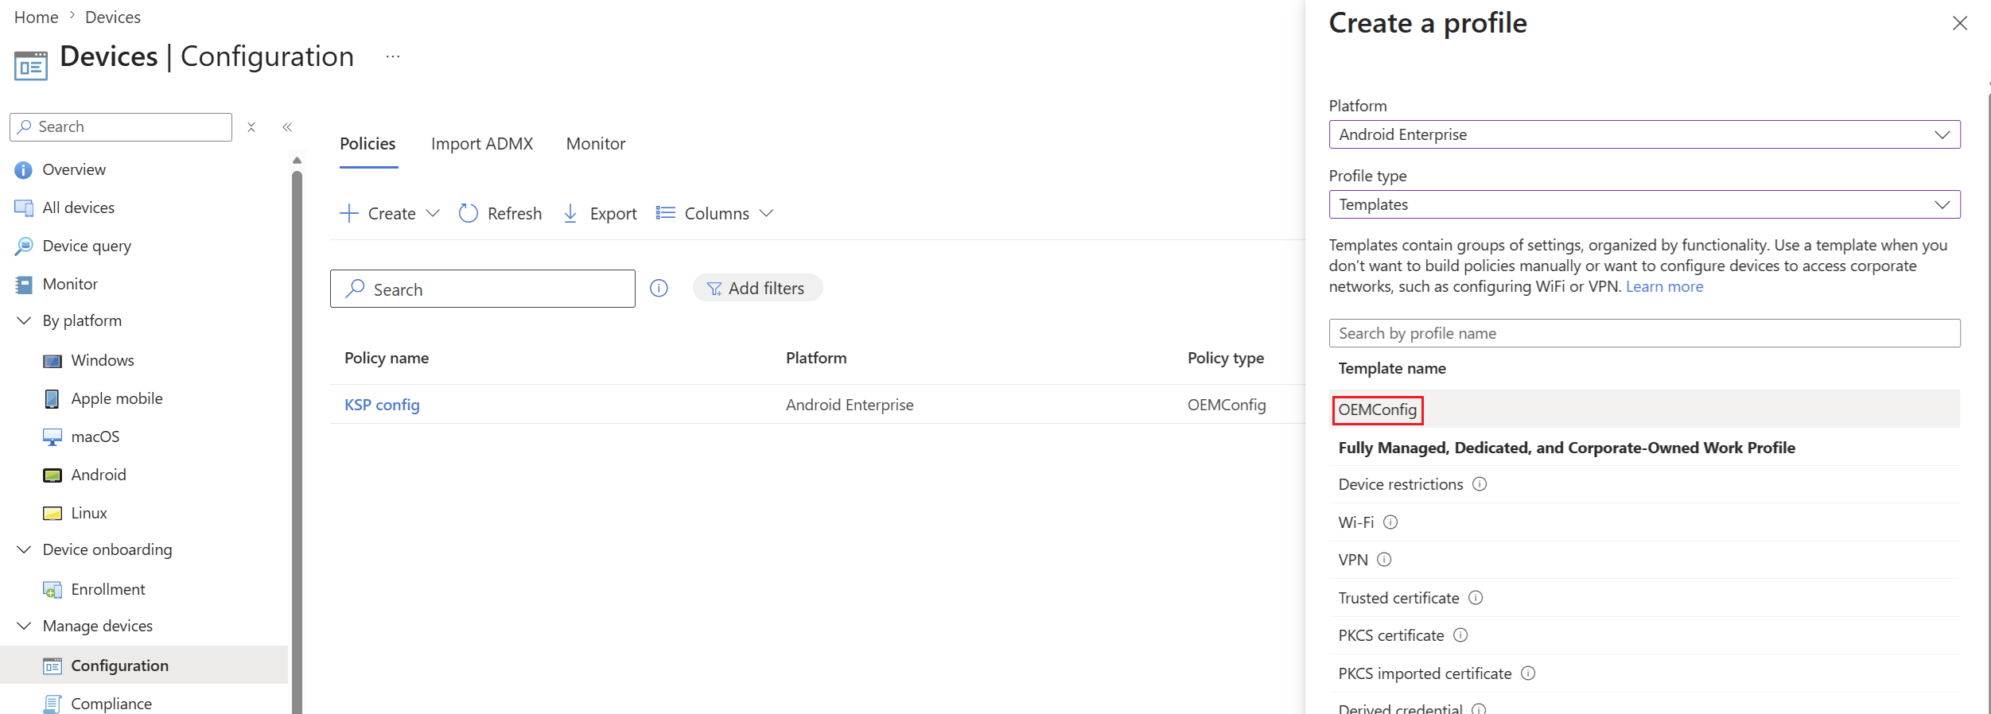Clear the sidebar search with the X icon
Image resolution: width=1991 pixels, height=714 pixels.
(251, 127)
